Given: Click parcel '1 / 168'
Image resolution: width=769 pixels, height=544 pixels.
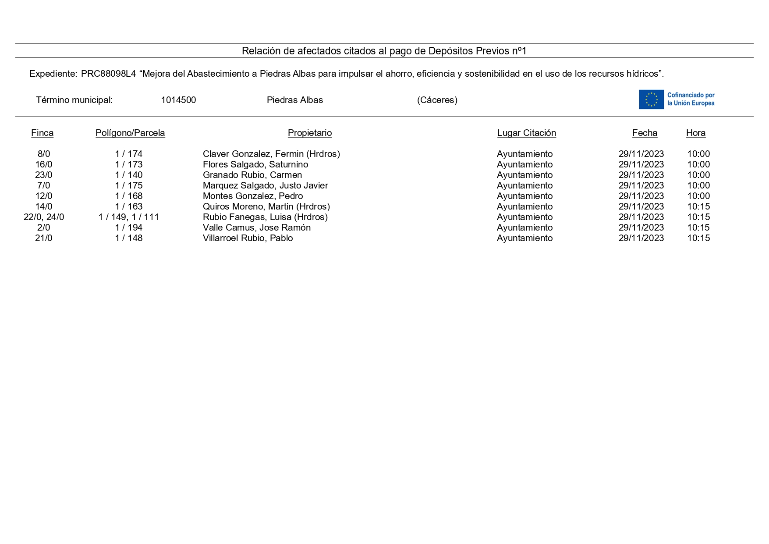Looking at the screenshot, I should pos(129,196).
